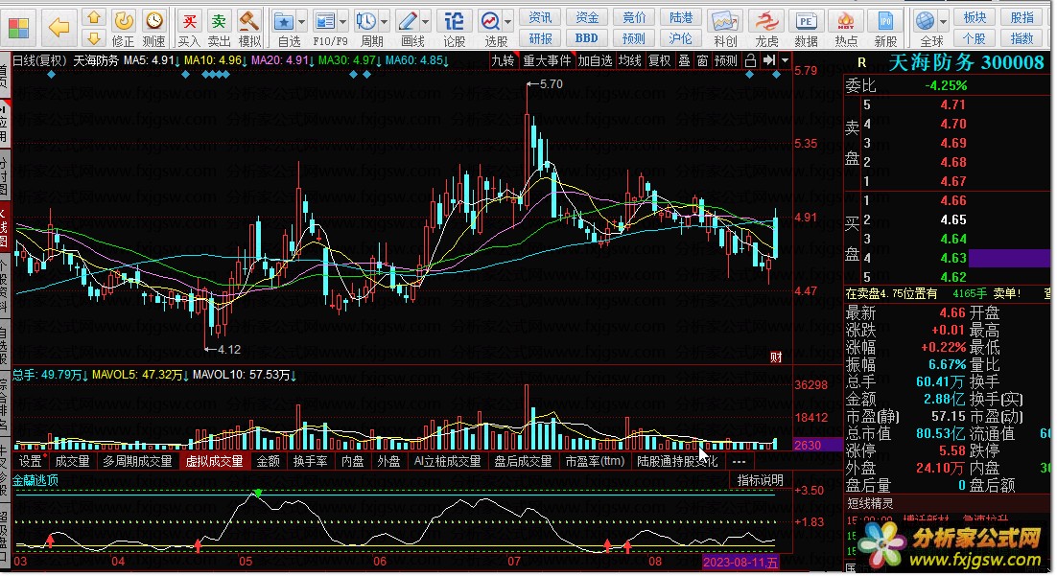
Task: Expand the 画线 dropdown arrow
Action: 425,22
